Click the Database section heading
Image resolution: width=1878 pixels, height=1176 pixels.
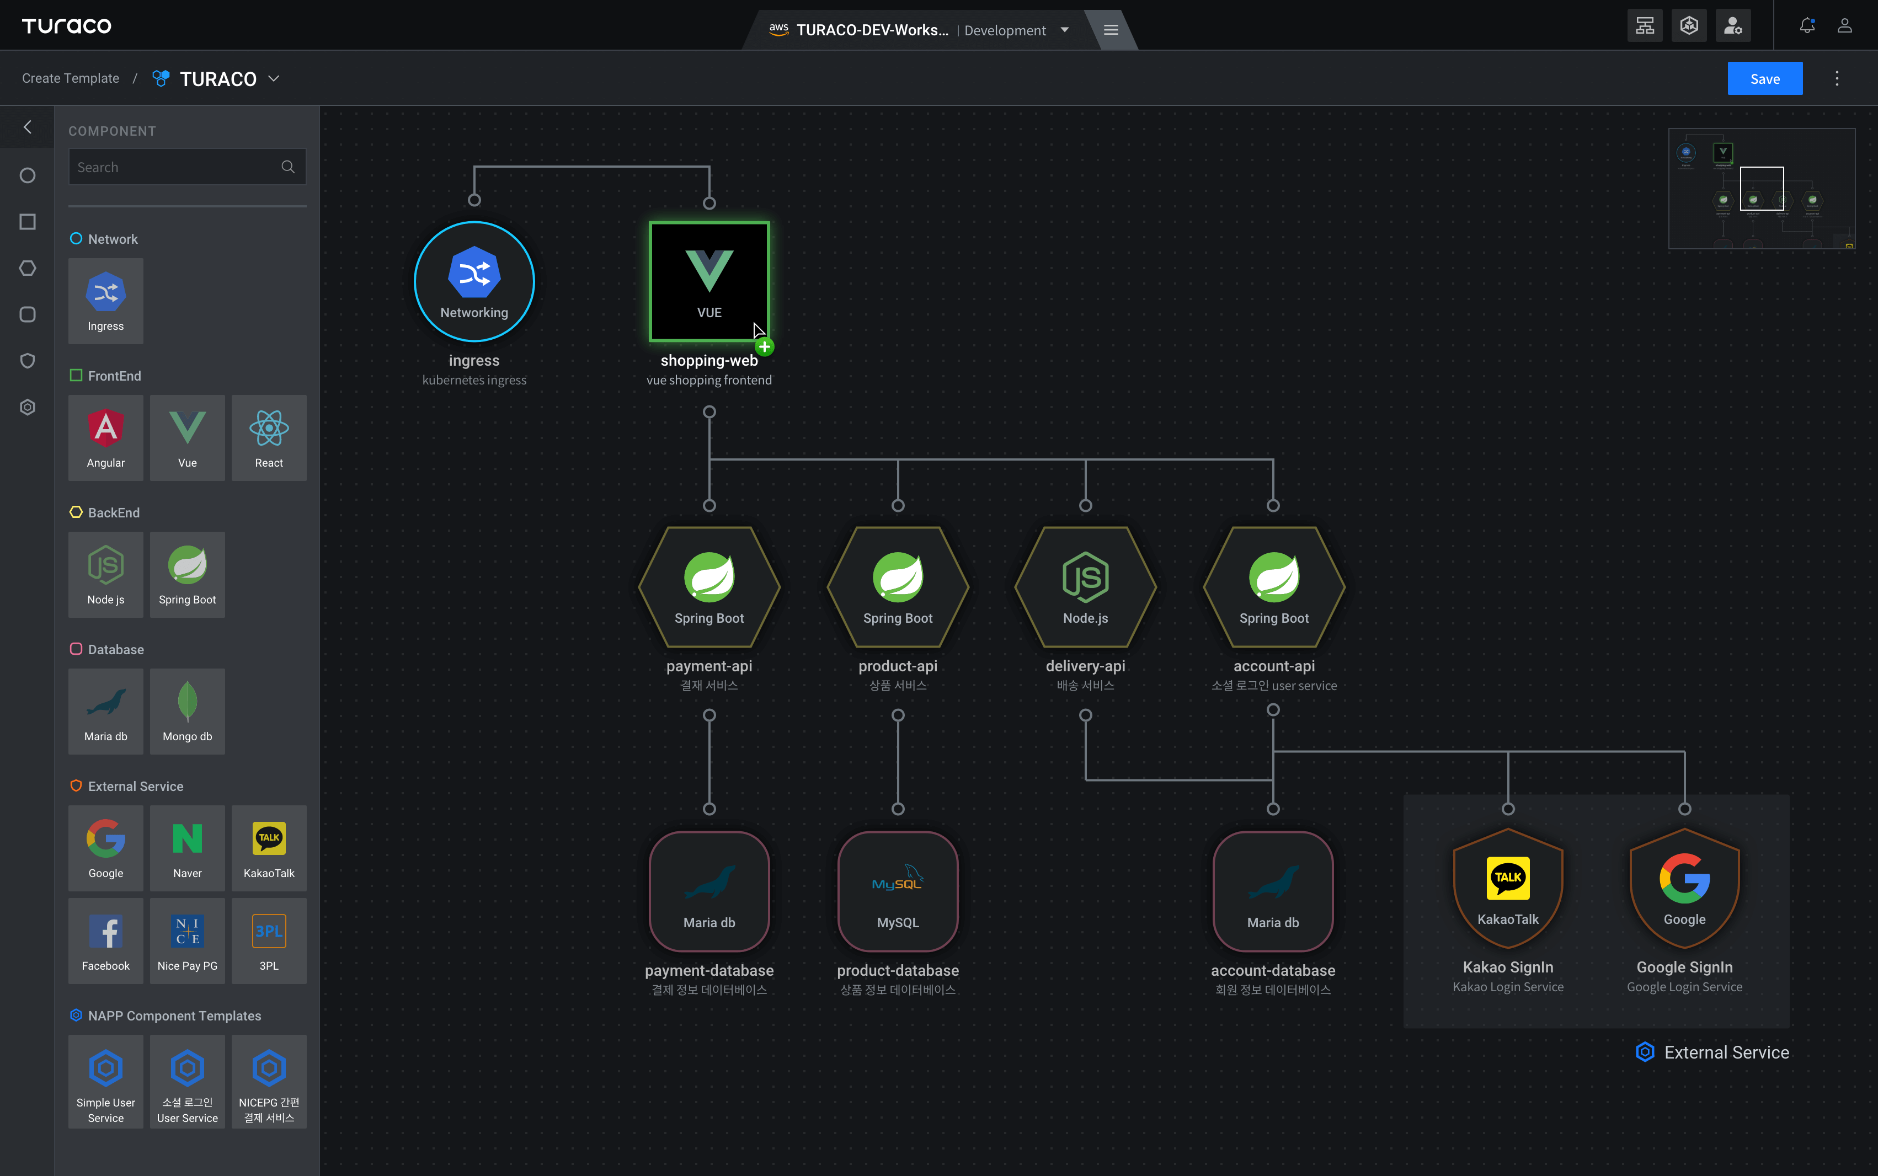click(x=108, y=649)
